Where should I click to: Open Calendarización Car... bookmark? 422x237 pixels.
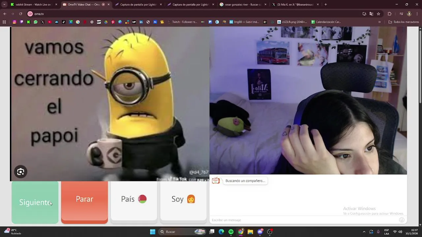point(326,22)
